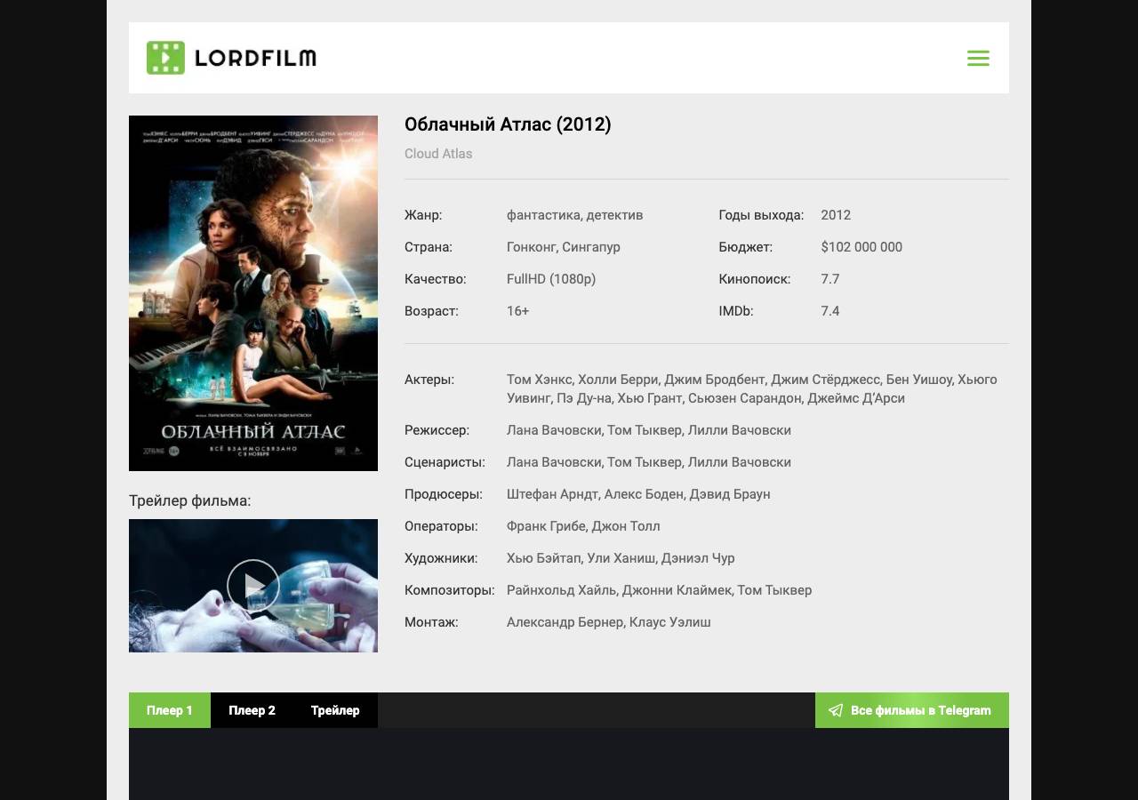Click the title Облачный Атлас (2012)
The height and width of the screenshot is (800, 1138).
click(508, 124)
